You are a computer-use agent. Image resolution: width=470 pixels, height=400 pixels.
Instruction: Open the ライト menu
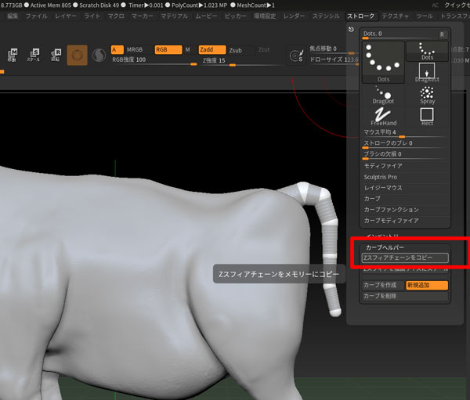coord(92,16)
